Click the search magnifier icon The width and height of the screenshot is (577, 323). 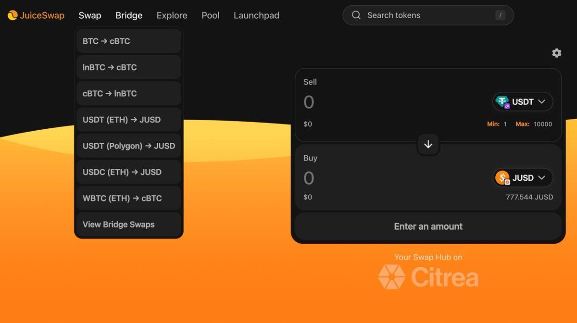click(356, 15)
